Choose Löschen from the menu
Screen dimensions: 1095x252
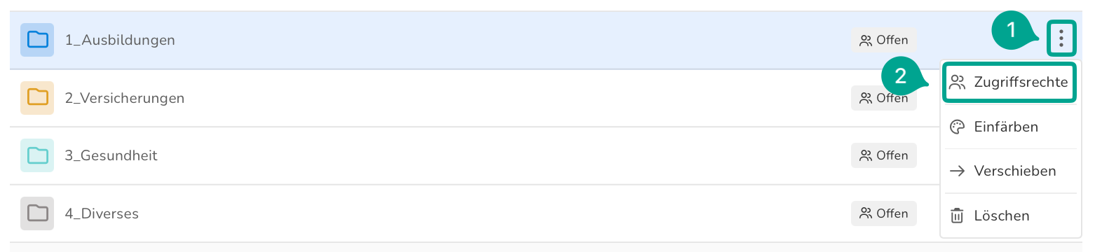coord(1009,216)
